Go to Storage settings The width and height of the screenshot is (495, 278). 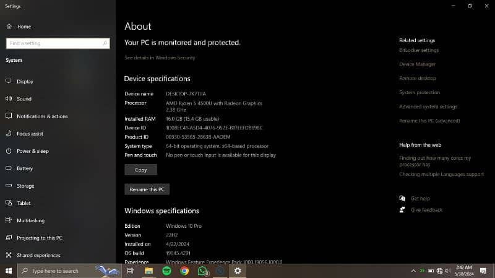click(x=25, y=186)
